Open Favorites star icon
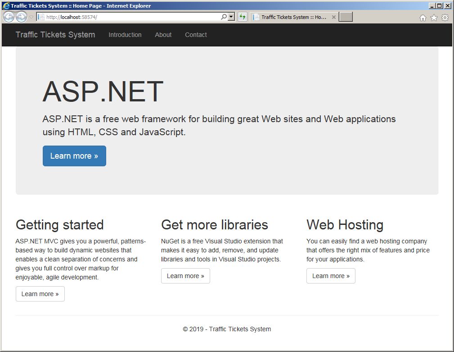Screen dimensions: 454x352 point(434,18)
